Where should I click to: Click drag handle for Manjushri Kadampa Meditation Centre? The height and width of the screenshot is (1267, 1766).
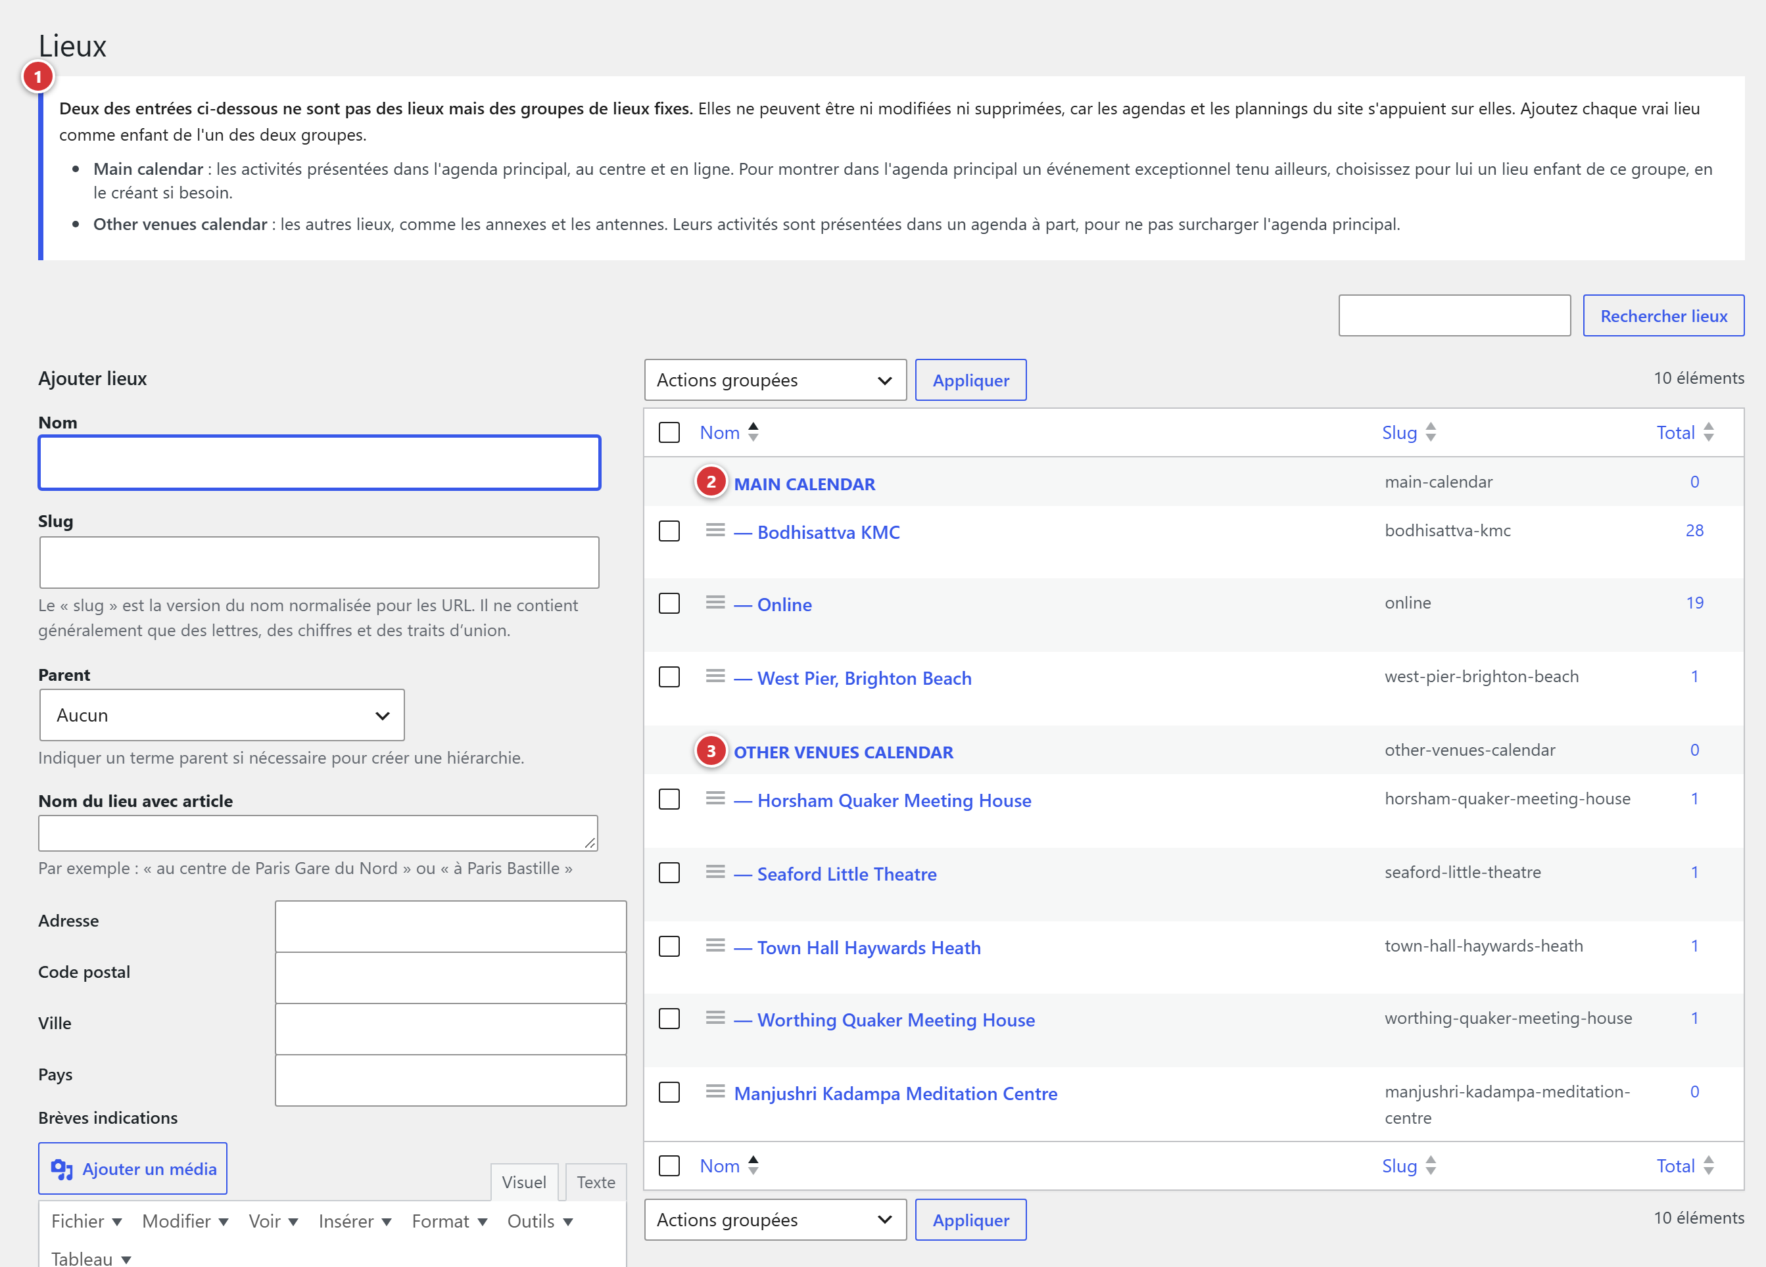pos(715,1091)
